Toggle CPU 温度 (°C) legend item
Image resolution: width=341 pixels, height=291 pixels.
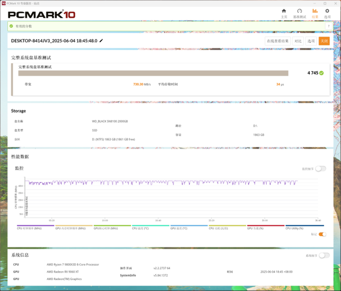pyautogui.click(x=151, y=227)
